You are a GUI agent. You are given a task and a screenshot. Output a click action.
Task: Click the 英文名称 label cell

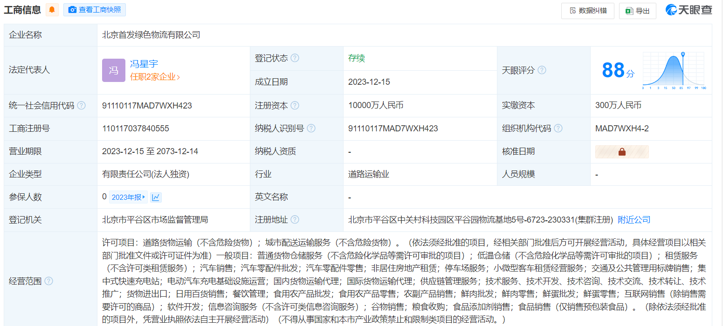(296, 197)
